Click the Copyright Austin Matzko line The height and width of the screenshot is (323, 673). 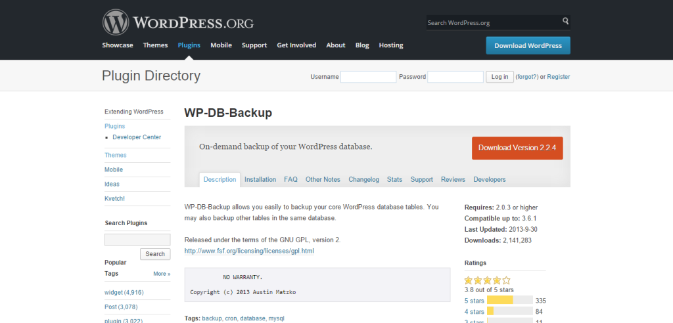(x=243, y=292)
